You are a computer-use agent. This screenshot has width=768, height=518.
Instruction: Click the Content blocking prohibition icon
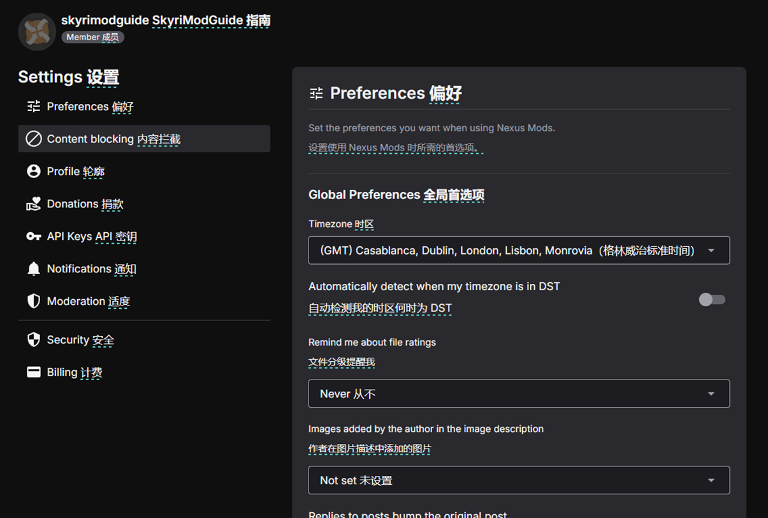pyautogui.click(x=34, y=138)
